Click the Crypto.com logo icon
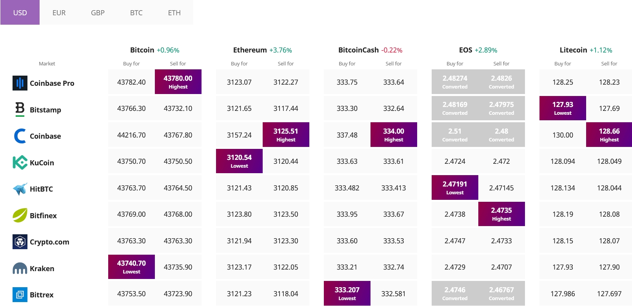This screenshot has width=632, height=306. coord(20,242)
